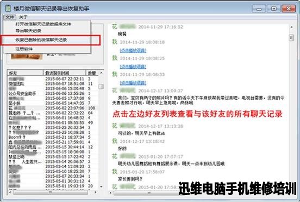Viewport: 300px width, 202px height.
Task: Sort by the 数量 column header
Action: (92, 73)
